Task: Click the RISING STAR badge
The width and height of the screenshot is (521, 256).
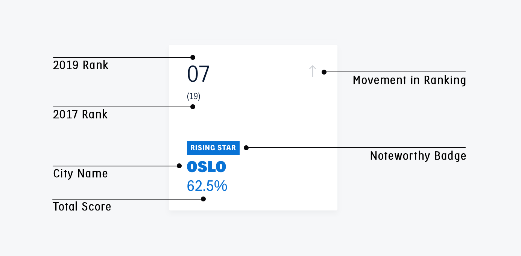Action: (x=213, y=148)
